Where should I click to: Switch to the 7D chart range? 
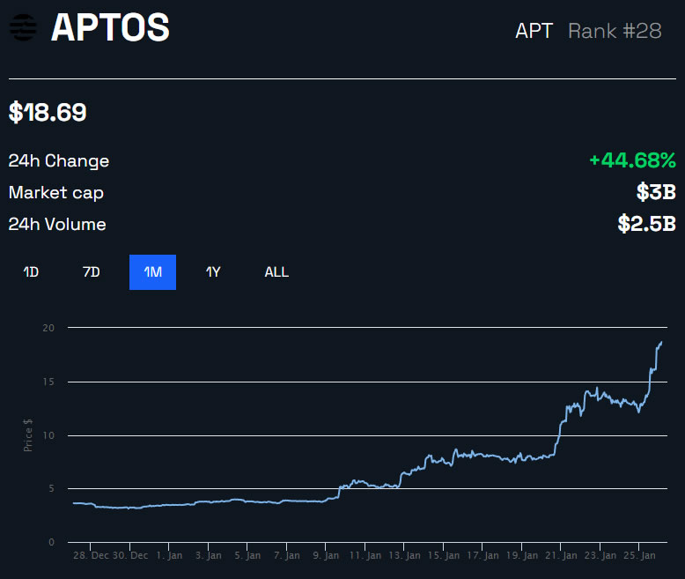click(92, 272)
